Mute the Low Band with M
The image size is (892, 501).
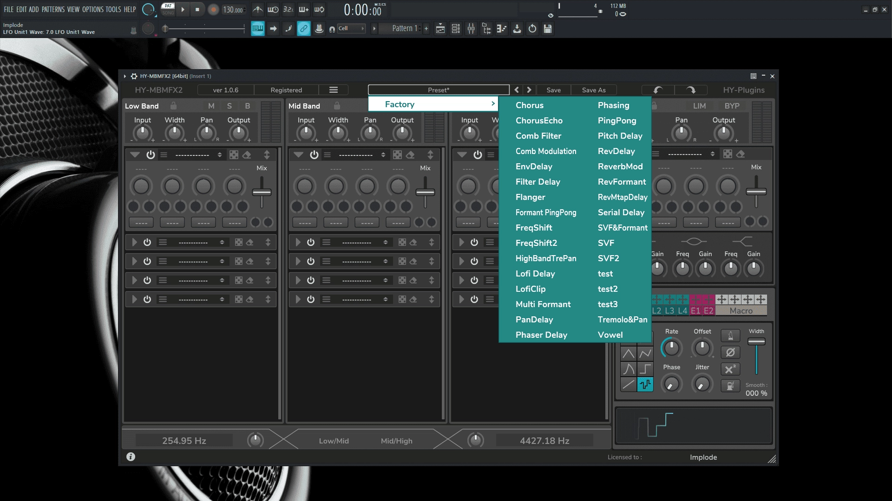click(x=211, y=106)
